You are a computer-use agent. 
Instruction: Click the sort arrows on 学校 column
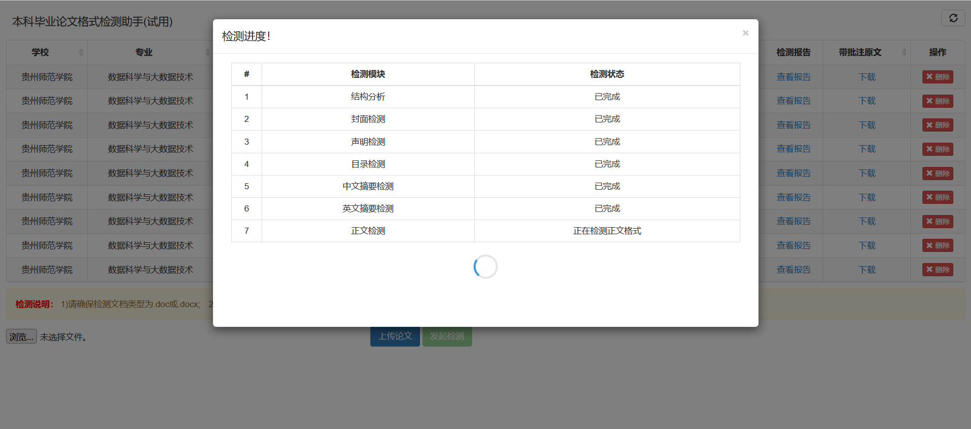tap(81, 53)
